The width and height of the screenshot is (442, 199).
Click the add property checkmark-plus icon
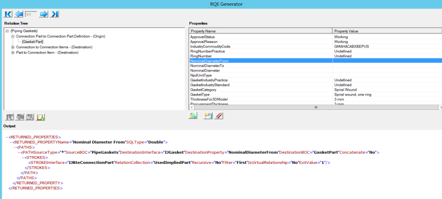193,115
